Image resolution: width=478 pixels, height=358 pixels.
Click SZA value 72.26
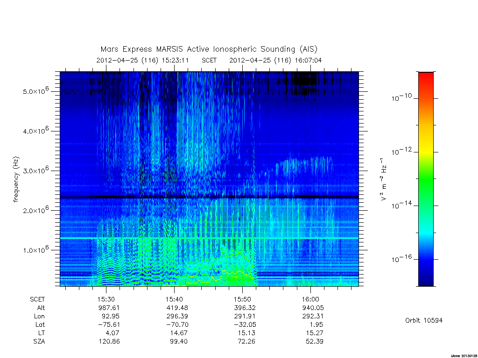click(x=246, y=342)
